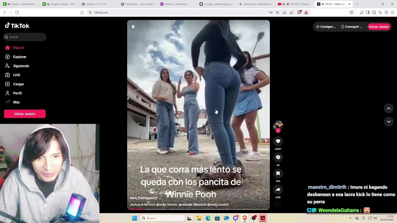397x223 pixels.
Task: Open the Leo AI sparkle icon
Action: click(380, 12)
